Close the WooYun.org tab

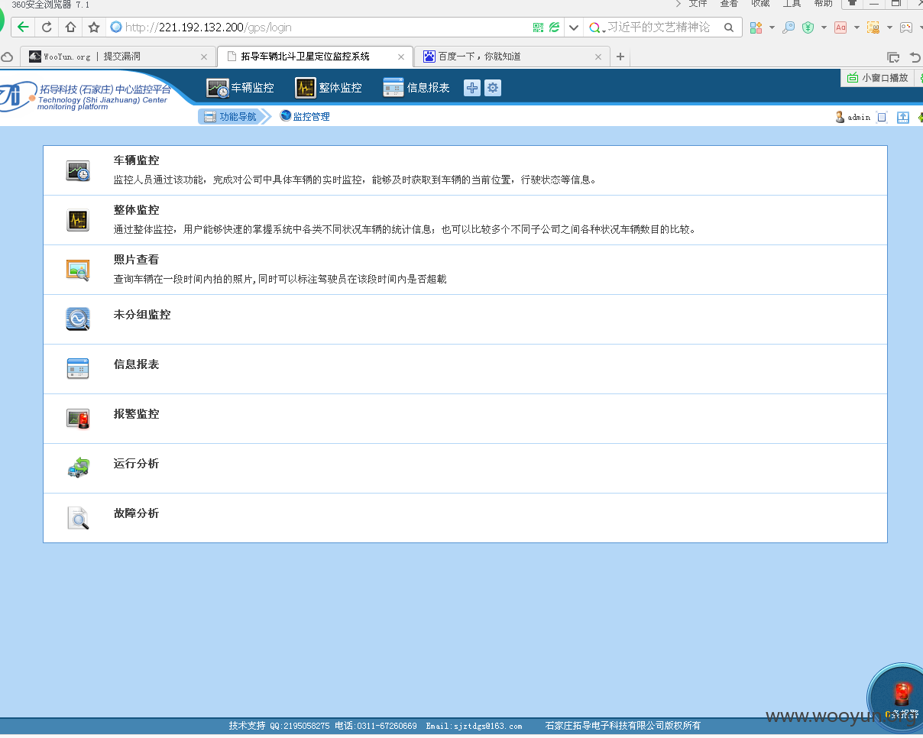204,57
